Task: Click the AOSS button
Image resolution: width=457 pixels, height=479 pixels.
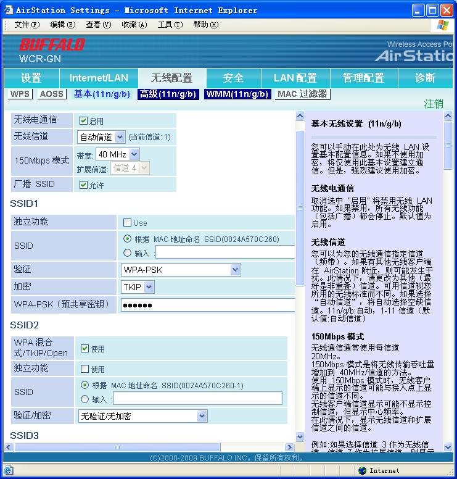Action: 52,94
